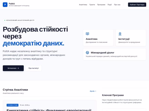Click the PolitA site name in header
This screenshot has height=111, width=149.
(12, 4)
